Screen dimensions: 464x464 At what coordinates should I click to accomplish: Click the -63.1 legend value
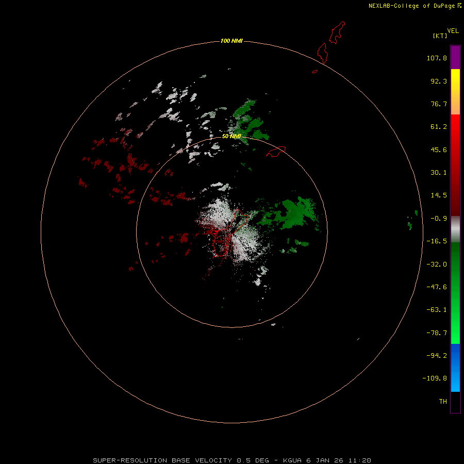pyautogui.click(x=437, y=310)
